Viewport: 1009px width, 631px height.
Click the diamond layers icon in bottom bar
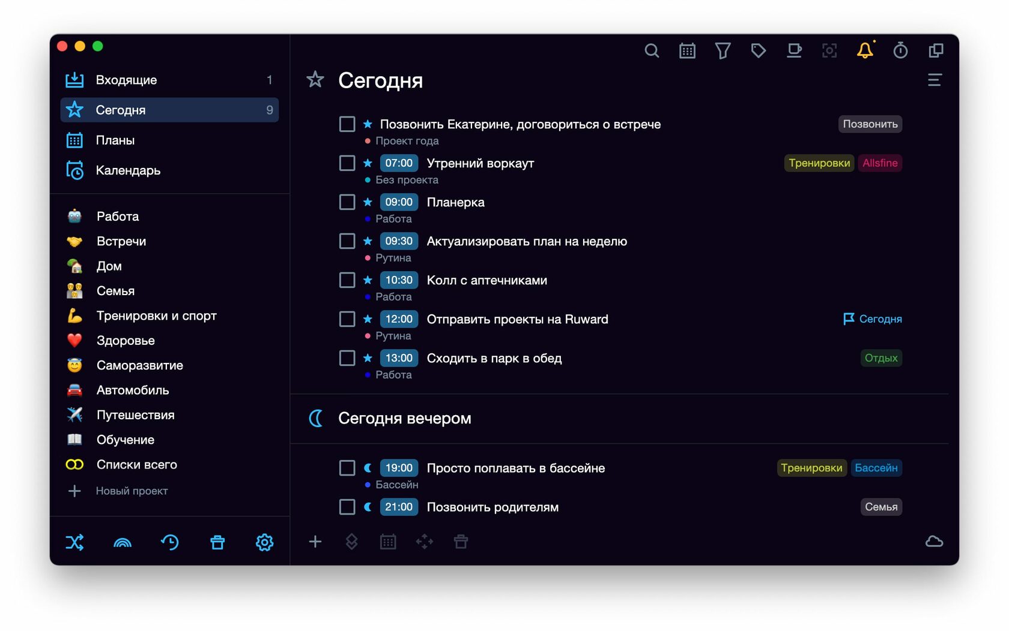point(352,542)
